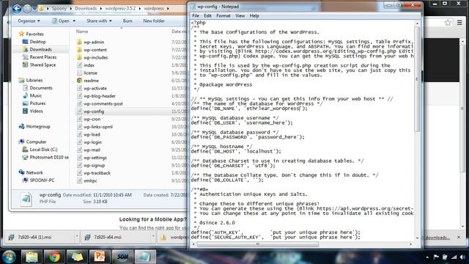
Task: Select the xmlrpc file
Action: [x=90, y=181]
